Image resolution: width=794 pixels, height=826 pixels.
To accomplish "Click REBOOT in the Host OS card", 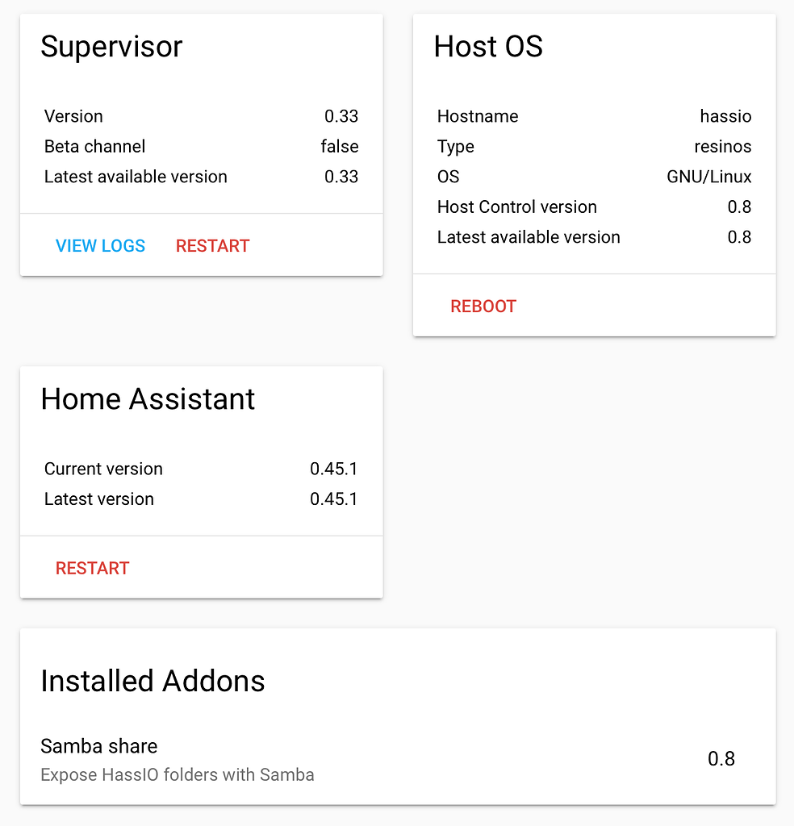I will (x=483, y=306).
